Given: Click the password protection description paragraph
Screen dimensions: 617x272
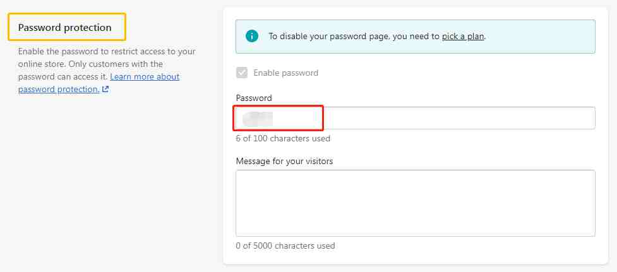Looking at the screenshot, I should 107,70.
